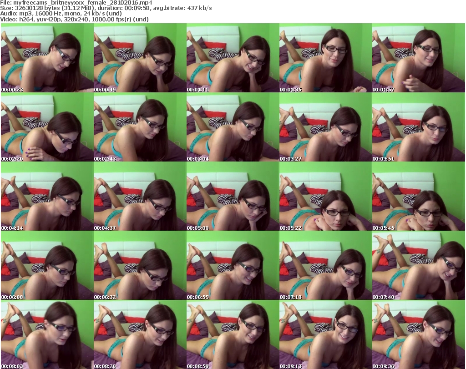
Task: Pick the frame labeled 00:07:40
Action: [x=419, y=265]
